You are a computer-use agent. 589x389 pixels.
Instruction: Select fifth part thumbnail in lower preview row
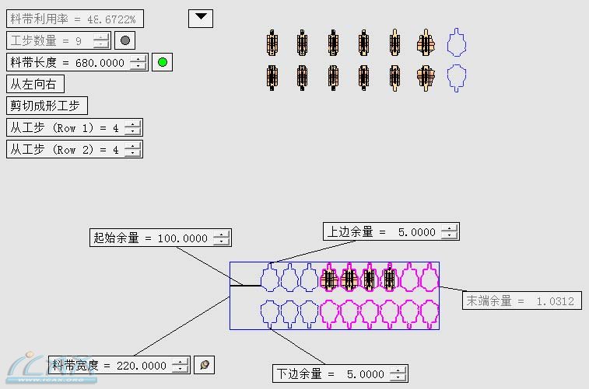(x=394, y=78)
